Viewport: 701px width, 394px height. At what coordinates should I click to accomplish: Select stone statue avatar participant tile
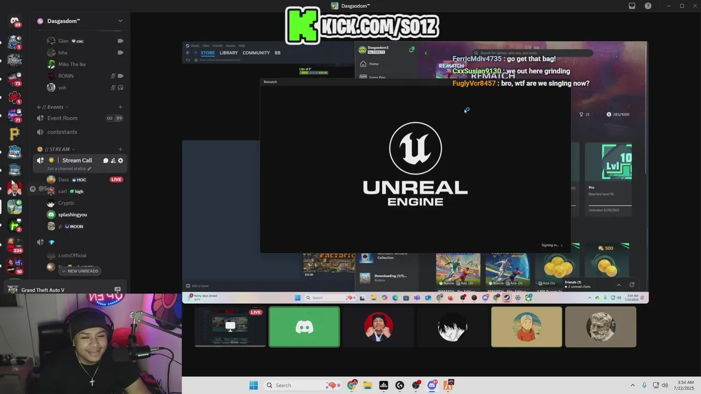pos(601,327)
